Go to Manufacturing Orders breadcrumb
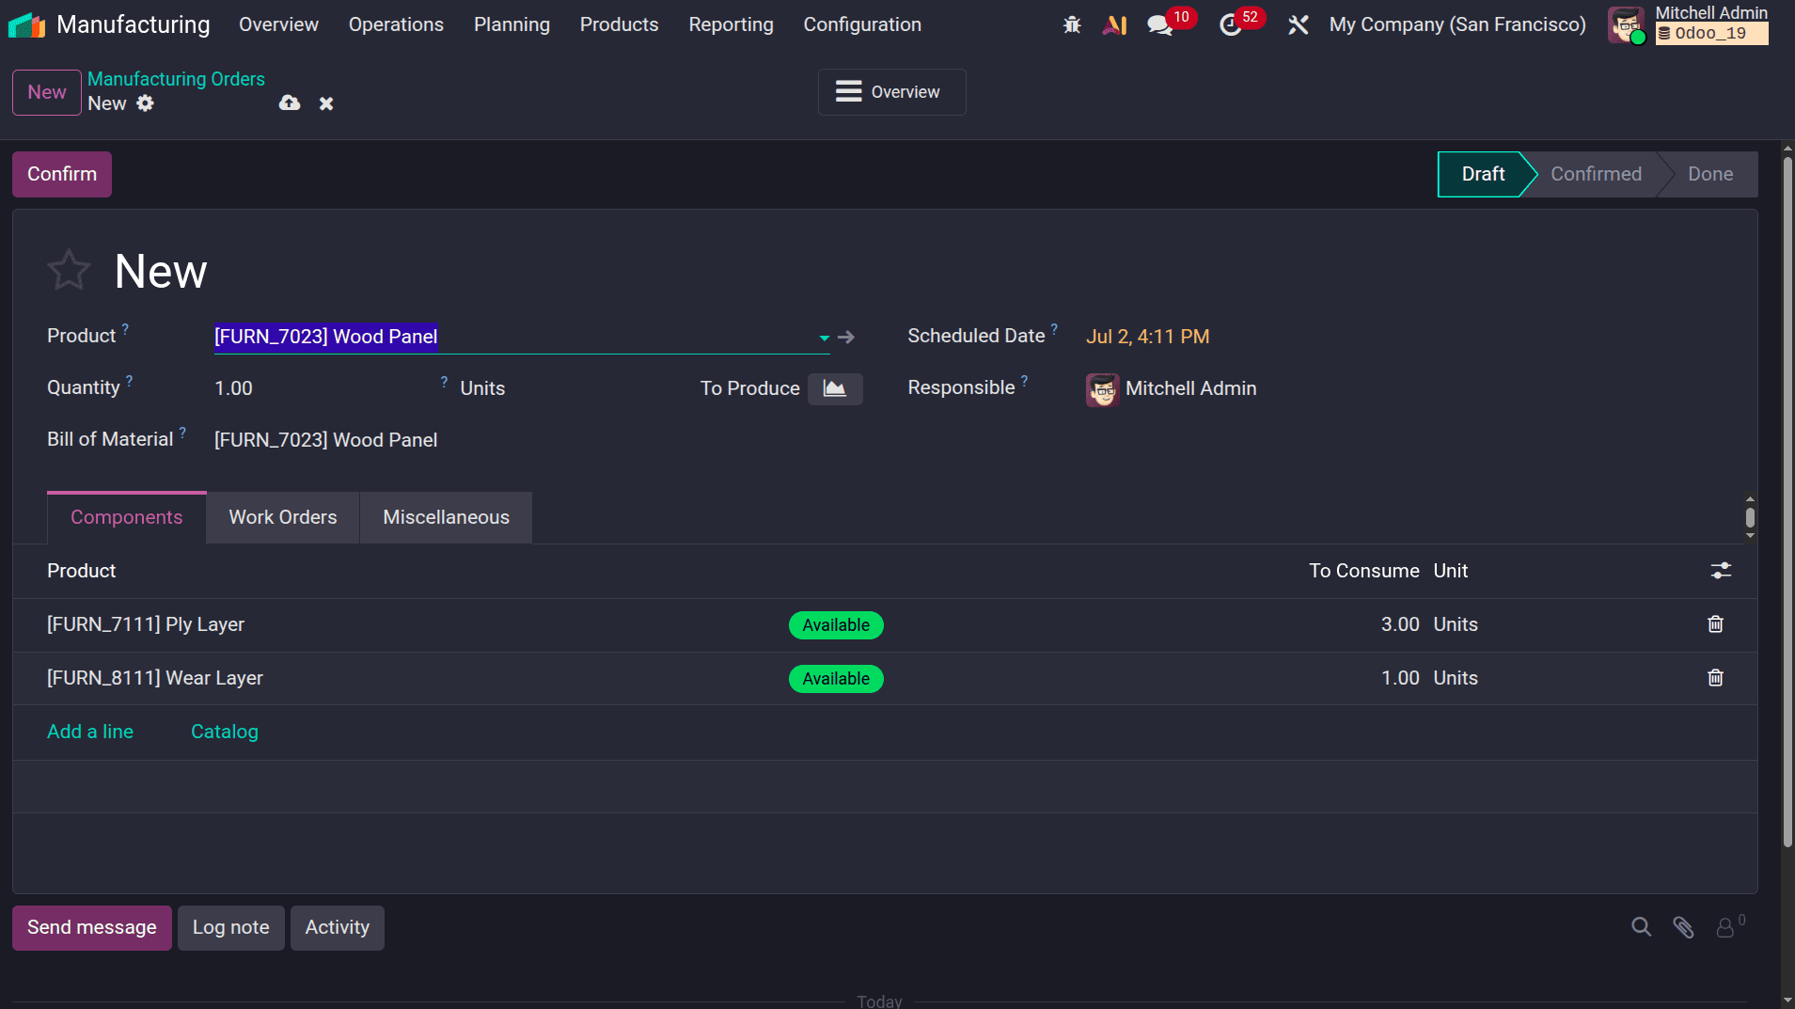 176,79
